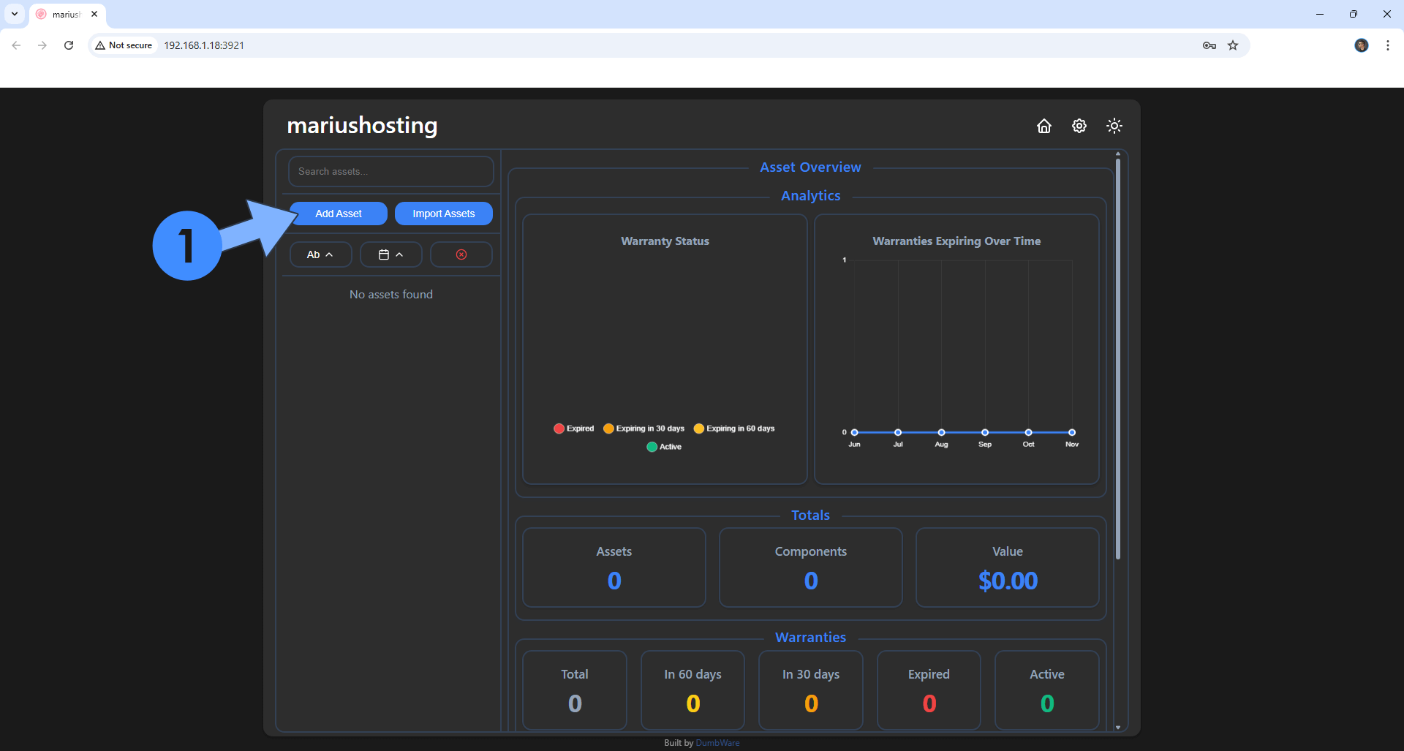Select the mariushosting browser tab

pos(66,14)
